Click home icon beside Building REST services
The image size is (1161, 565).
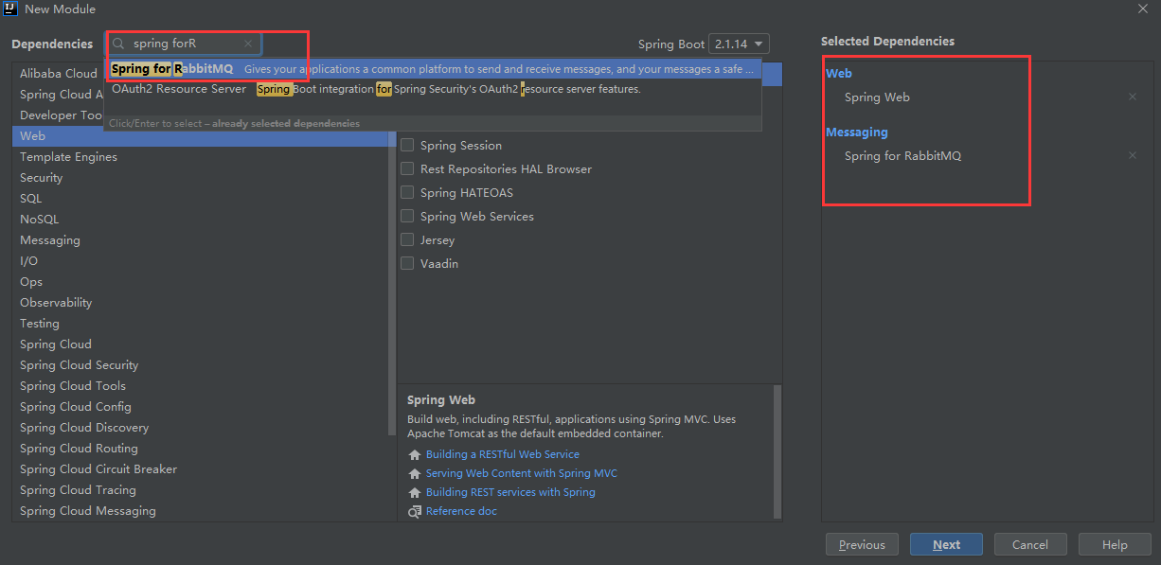415,493
